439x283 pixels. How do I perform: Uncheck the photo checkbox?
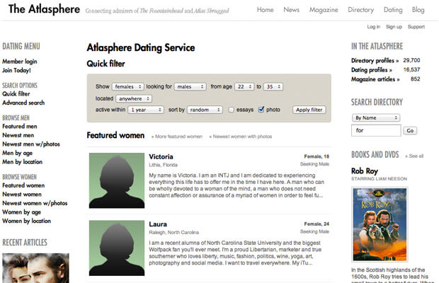pos(261,110)
